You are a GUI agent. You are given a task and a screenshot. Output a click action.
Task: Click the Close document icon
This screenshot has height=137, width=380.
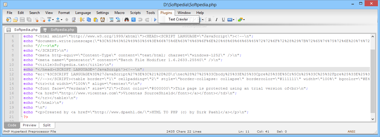[36, 20]
